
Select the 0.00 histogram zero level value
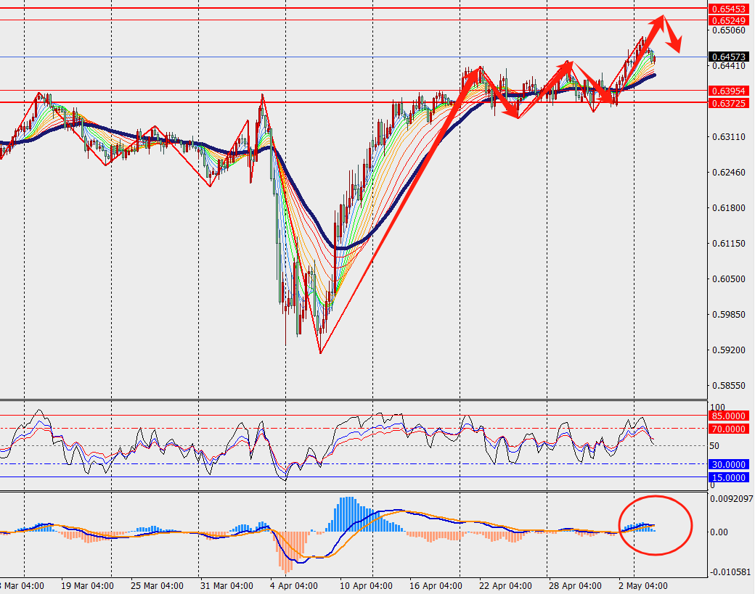tap(719, 532)
